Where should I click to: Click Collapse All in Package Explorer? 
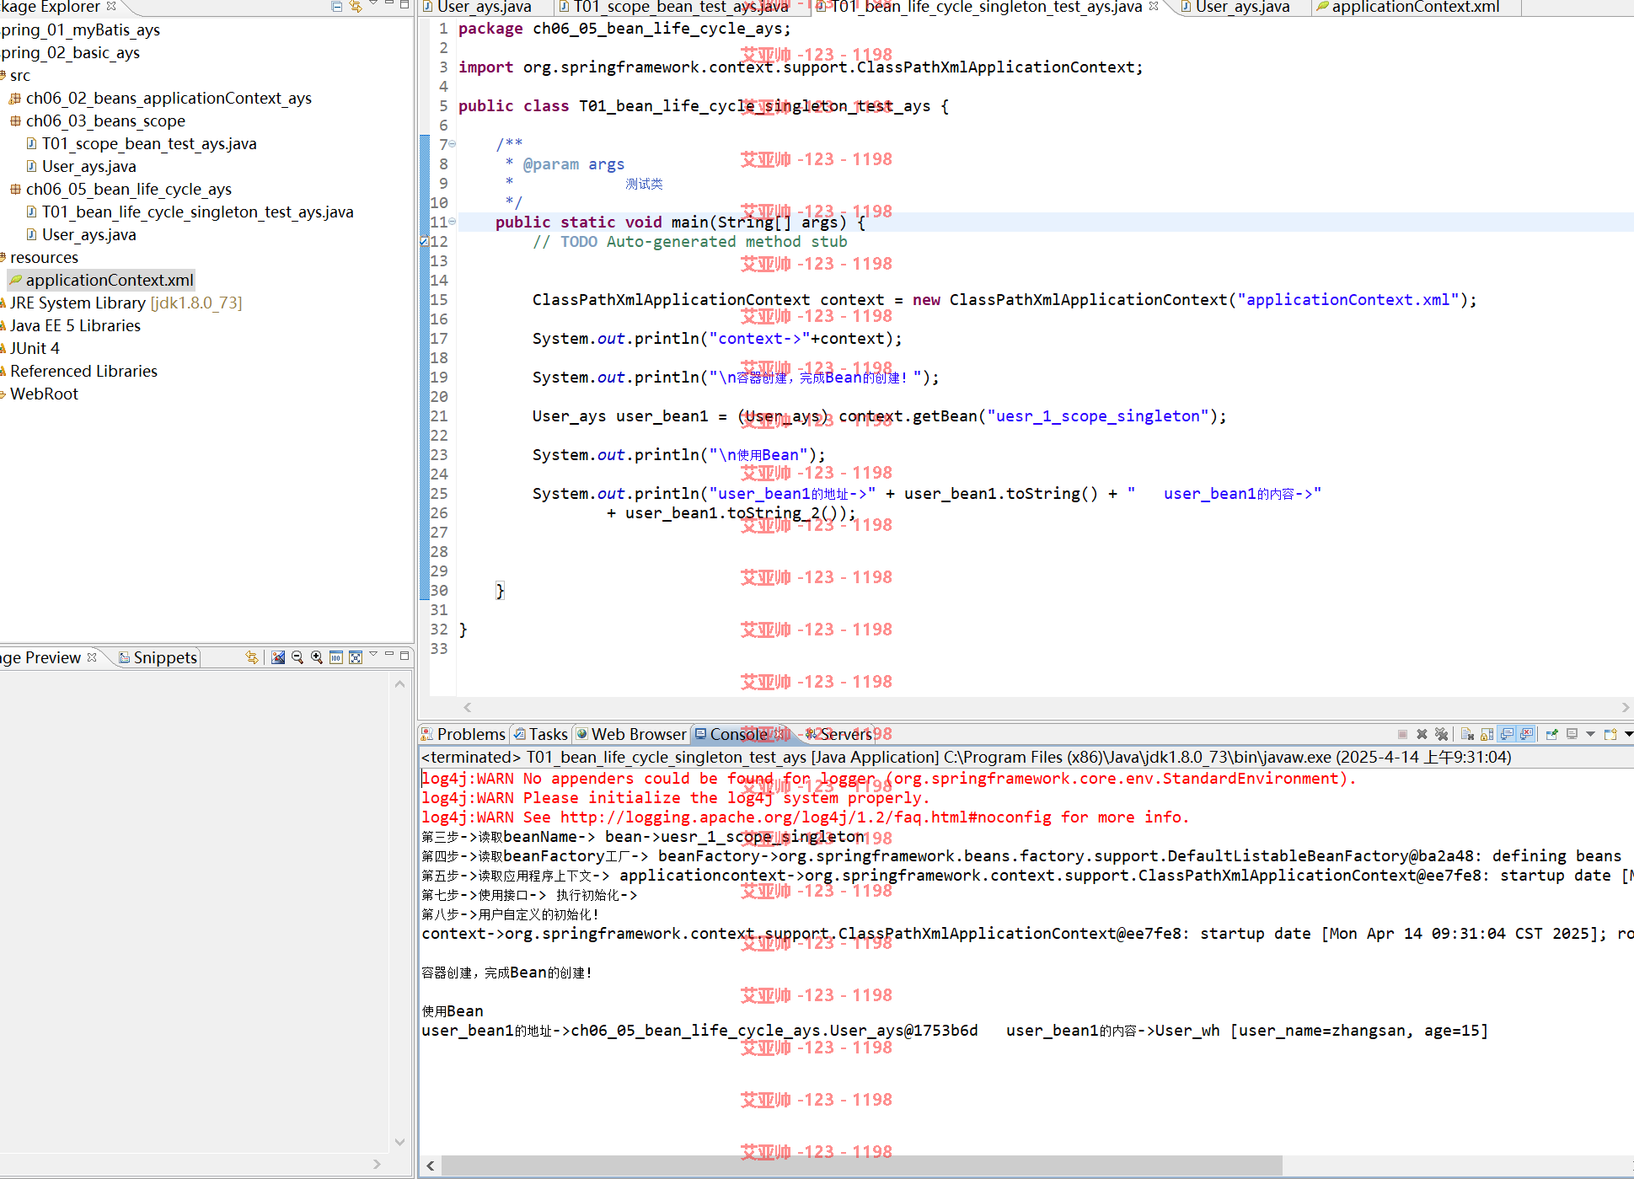[x=337, y=6]
